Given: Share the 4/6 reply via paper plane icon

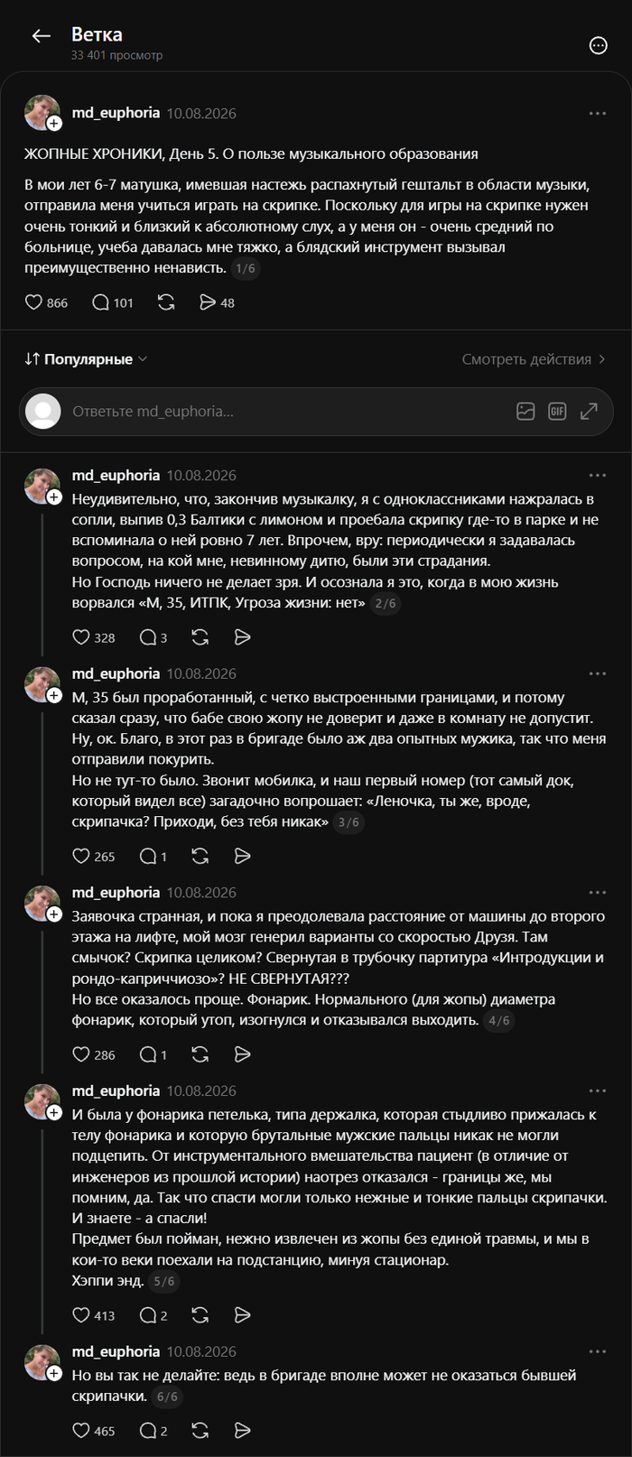Looking at the screenshot, I should [x=242, y=1054].
